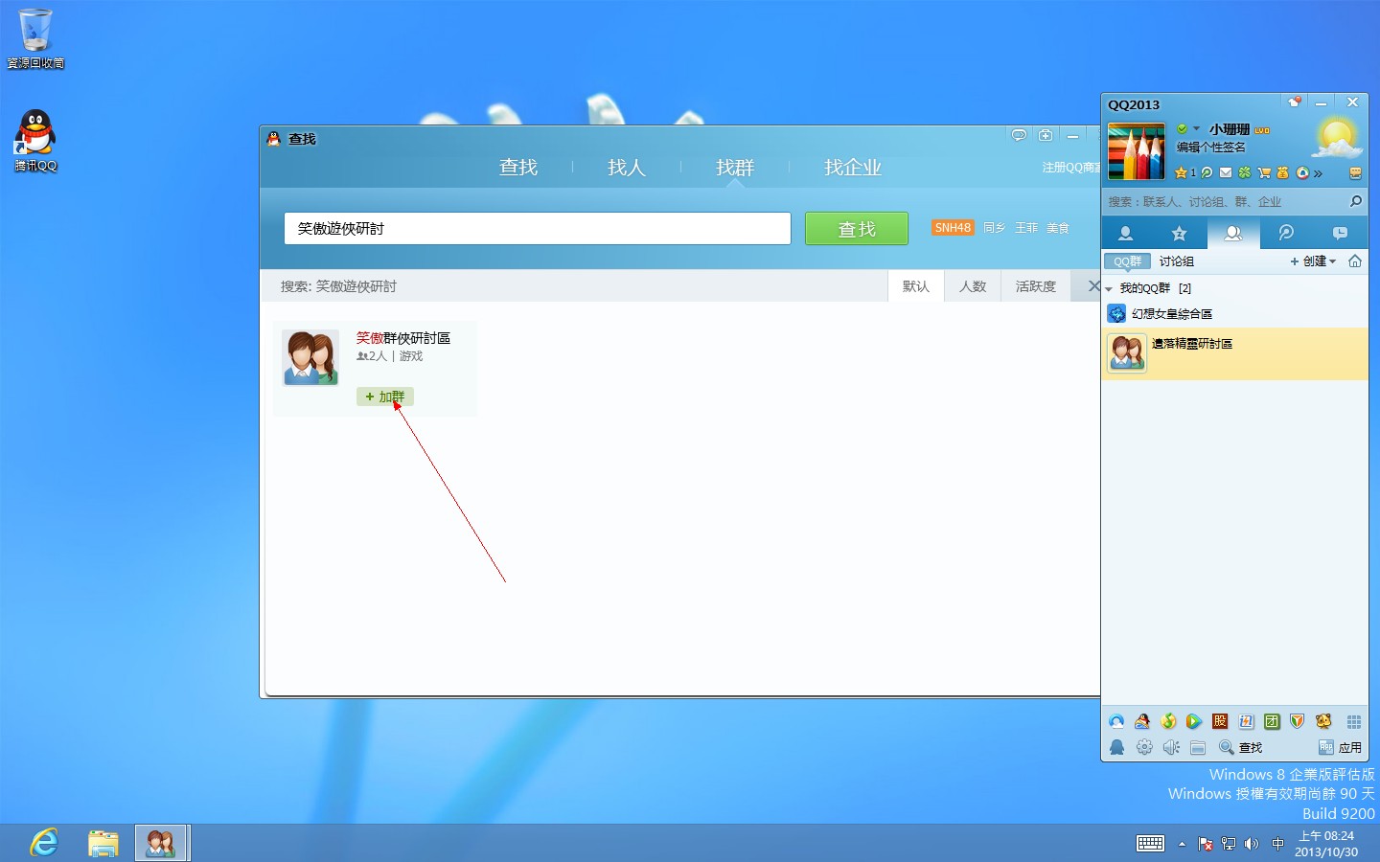This screenshot has width=1380, height=862.
Task: Open Qzone star icon under nickname
Action: point(1182,173)
